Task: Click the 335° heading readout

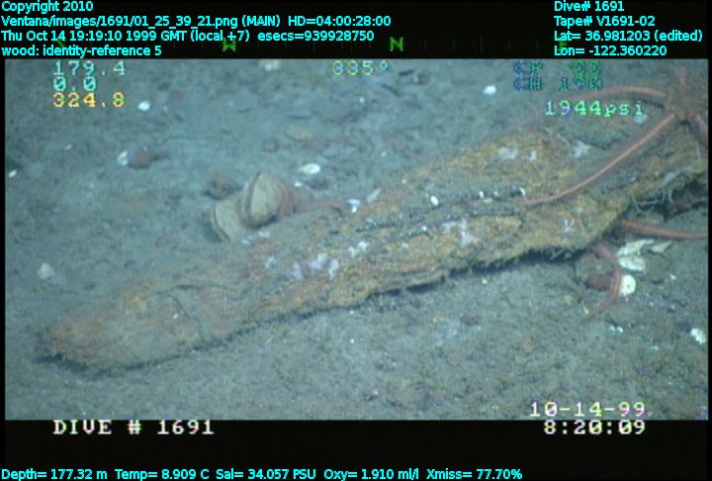Action: (361, 68)
